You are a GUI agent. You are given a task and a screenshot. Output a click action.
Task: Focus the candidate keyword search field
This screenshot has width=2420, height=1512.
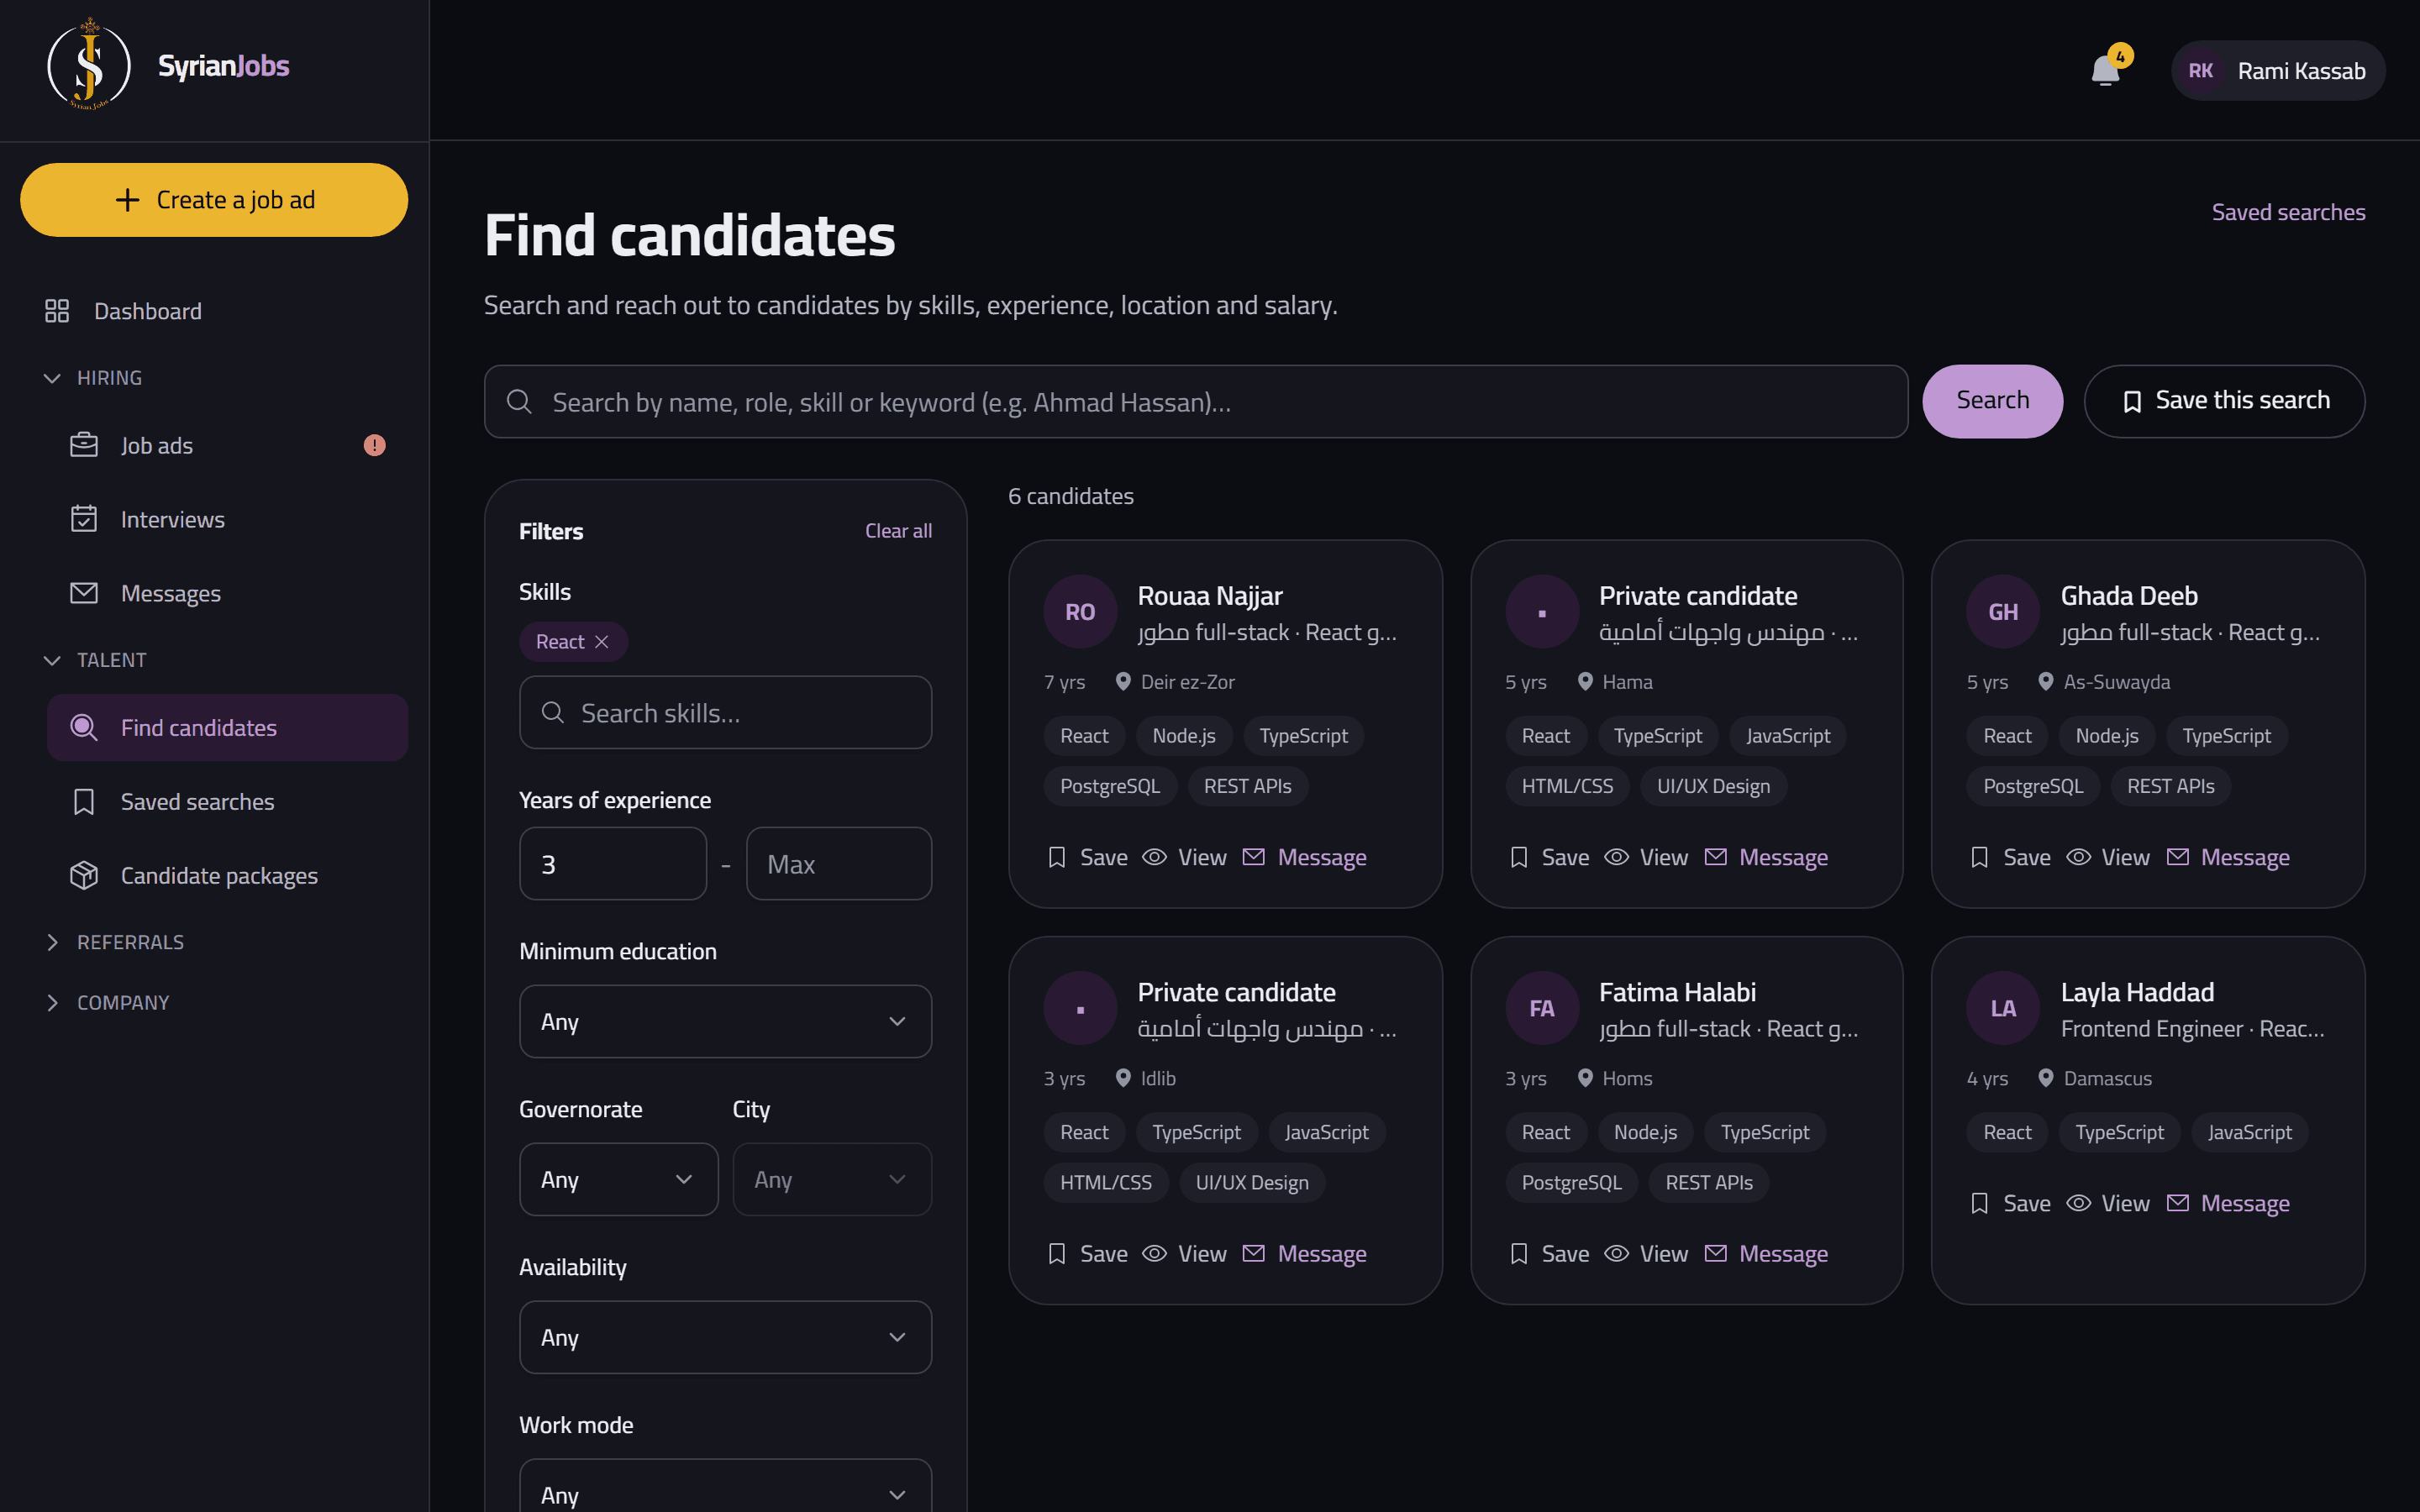tap(1196, 401)
